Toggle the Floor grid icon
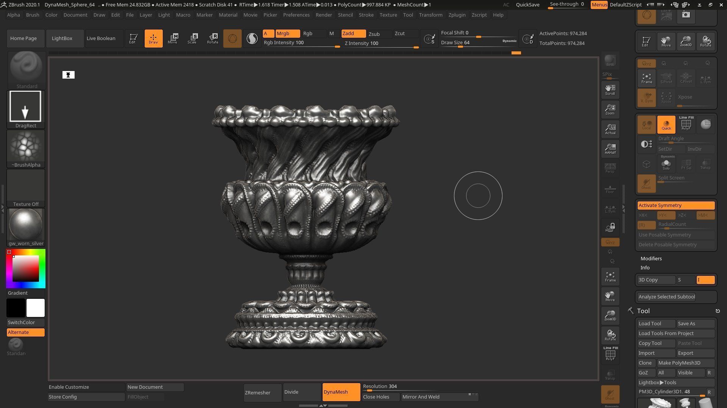This screenshot has height=408, width=727. tap(610, 188)
